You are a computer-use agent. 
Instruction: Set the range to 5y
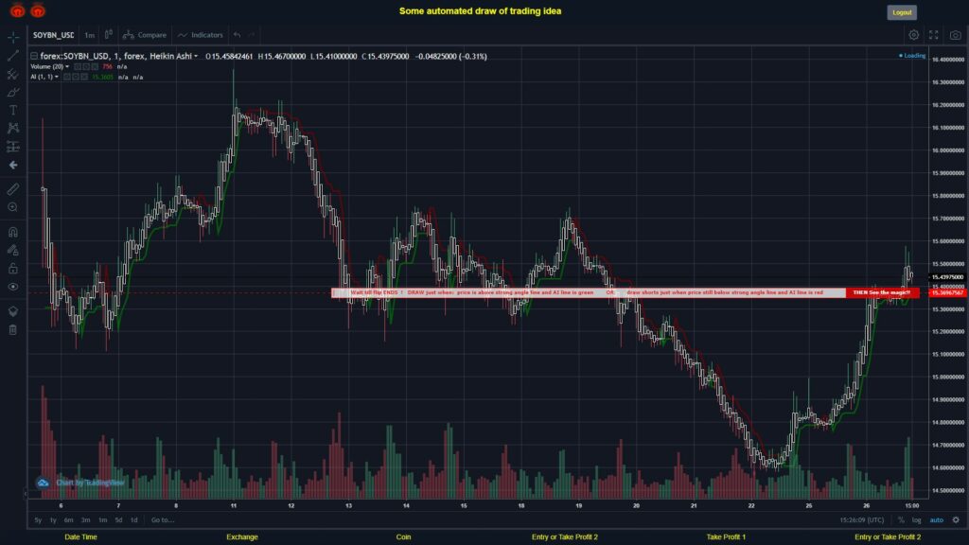tap(38, 520)
